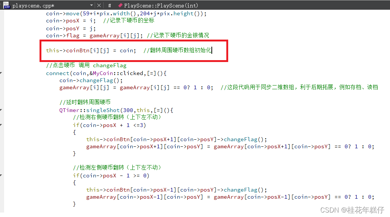Click the red diamond icon before PlayScene::PlayScene

pyautogui.click(x=120, y=5)
